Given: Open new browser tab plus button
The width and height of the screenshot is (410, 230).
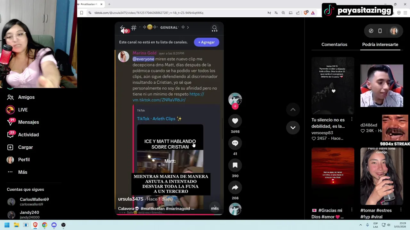Looking at the screenshot, I should pos(109,4).
